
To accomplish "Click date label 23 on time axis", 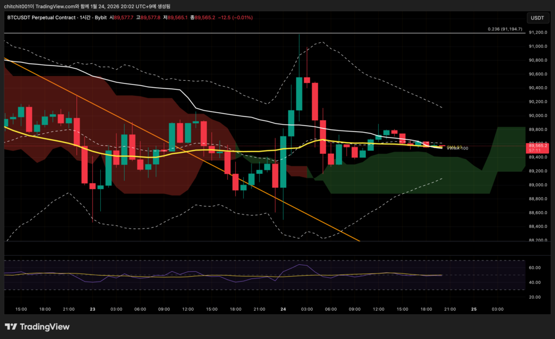I will click(93, 309).
